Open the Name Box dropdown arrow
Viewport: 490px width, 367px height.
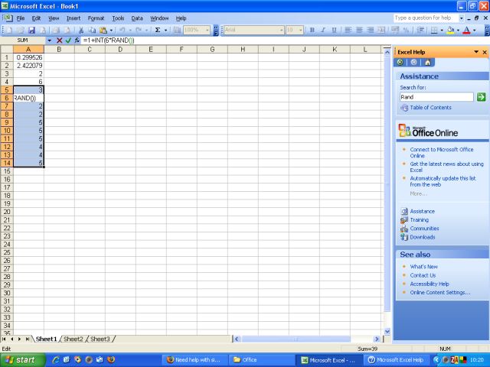[x=49, y=41]
